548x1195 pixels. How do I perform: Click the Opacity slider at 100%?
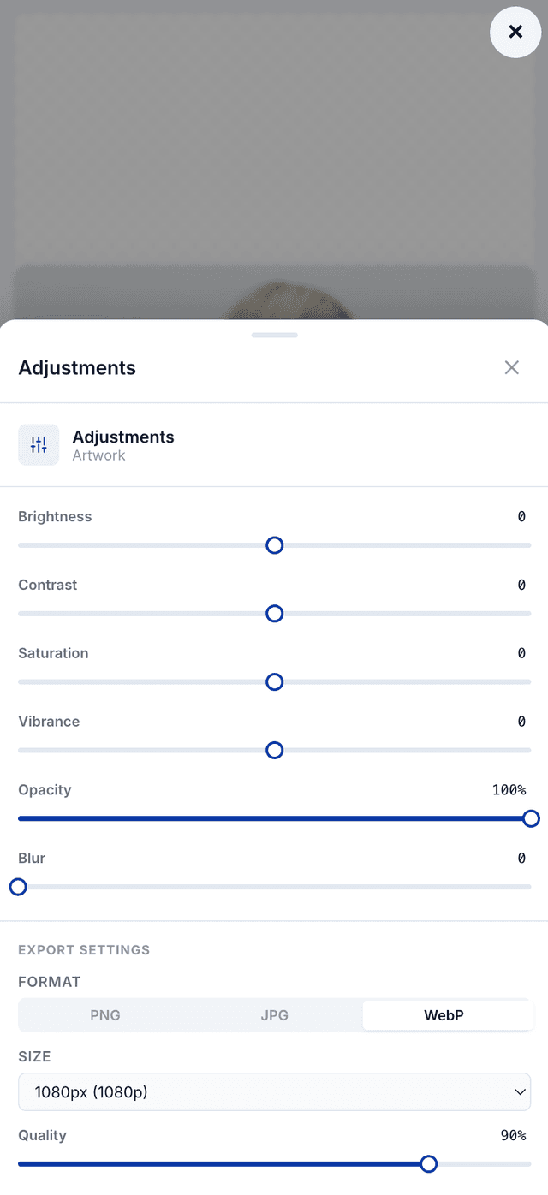coord(531,818)
